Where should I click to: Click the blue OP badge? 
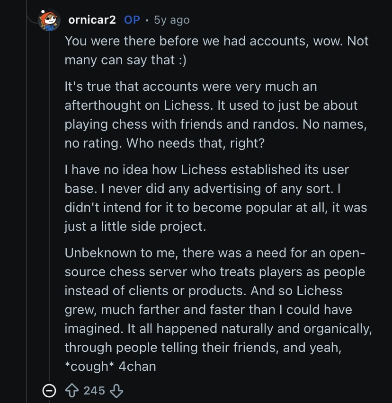click(x=132, y=20)
